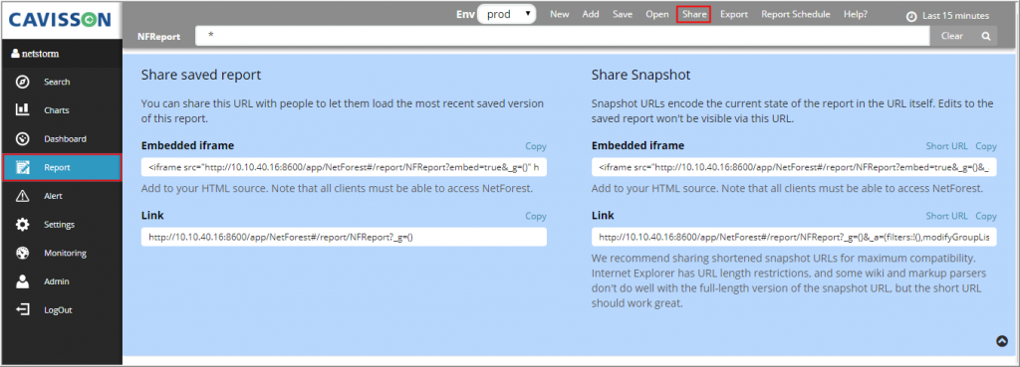Click the NFReport query input field

point(562,37)
